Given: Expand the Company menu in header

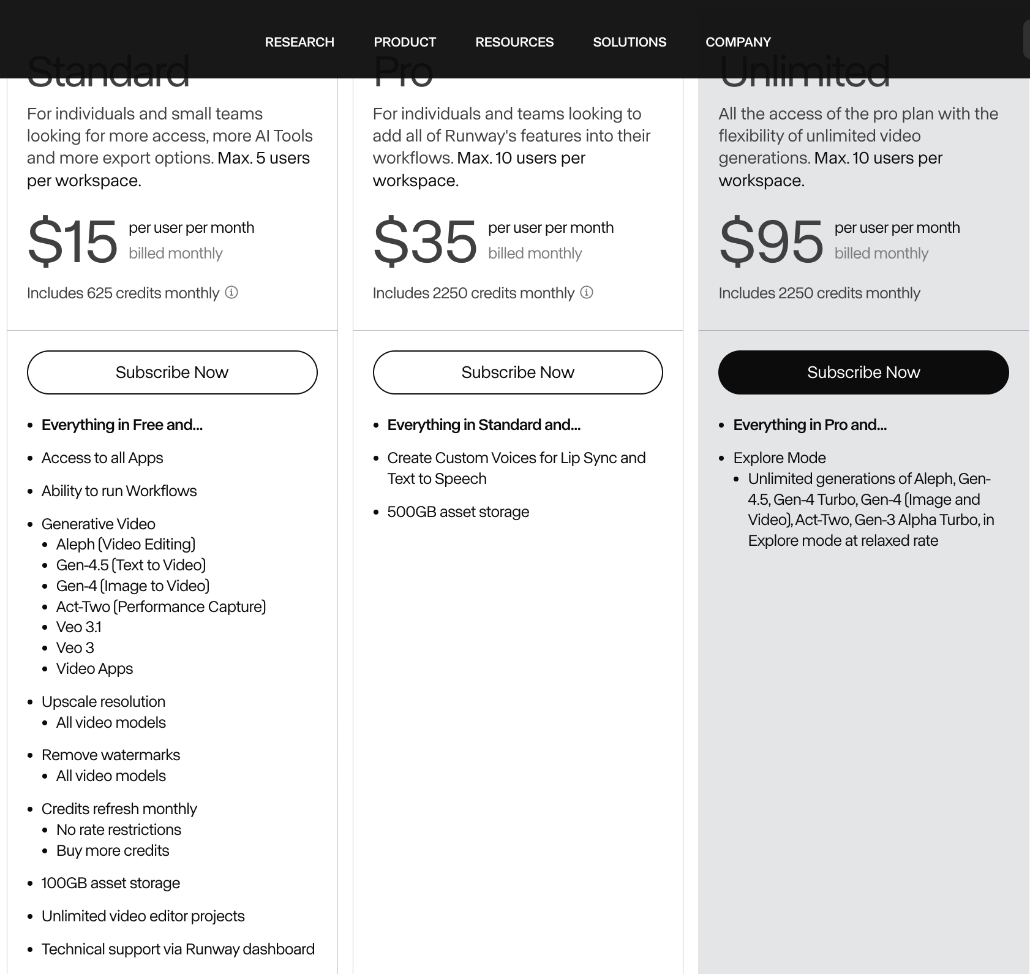Looking at the screenshot, I should click(x=738, y=42).
